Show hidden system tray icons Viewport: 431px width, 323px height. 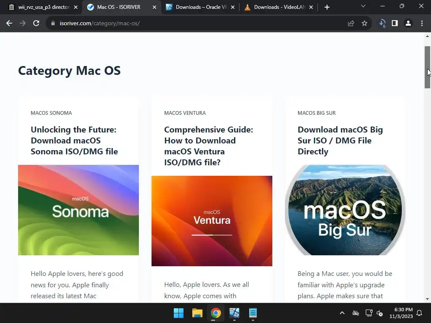342,313
